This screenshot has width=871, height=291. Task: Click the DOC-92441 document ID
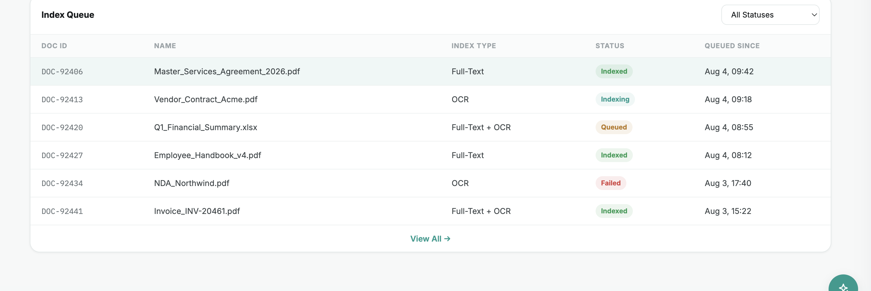[x=62, y=211]
